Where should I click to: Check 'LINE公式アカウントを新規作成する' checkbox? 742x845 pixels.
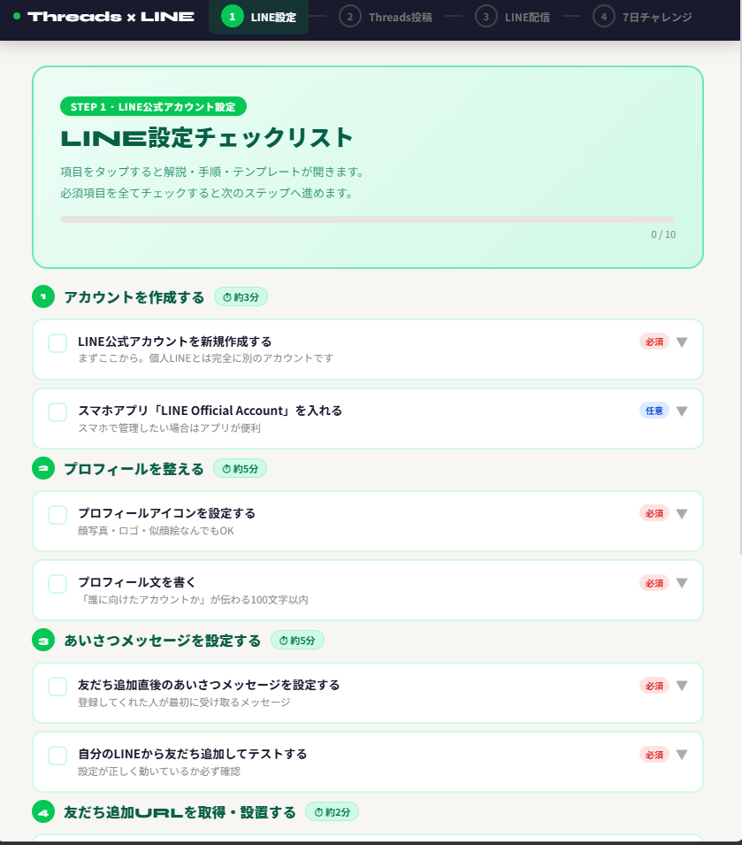57,343
